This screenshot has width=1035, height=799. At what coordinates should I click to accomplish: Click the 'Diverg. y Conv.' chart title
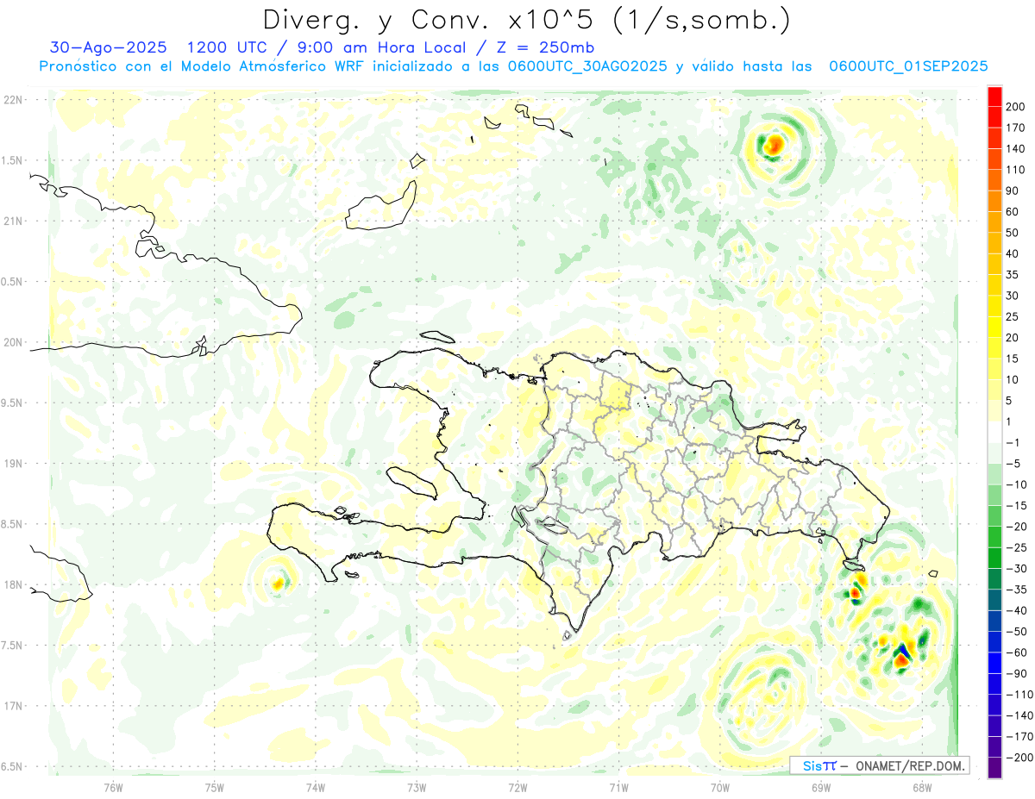click(405, 19)
